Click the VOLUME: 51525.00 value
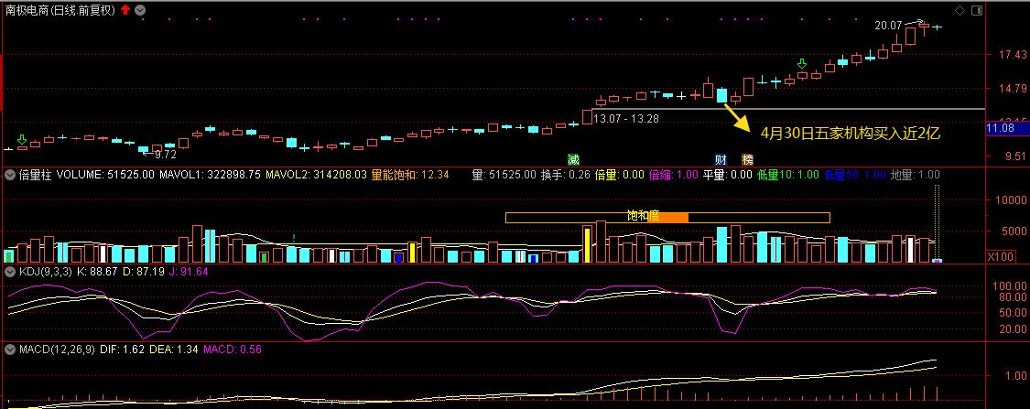This screenshot has width=1030, height=409. point(105,175)
